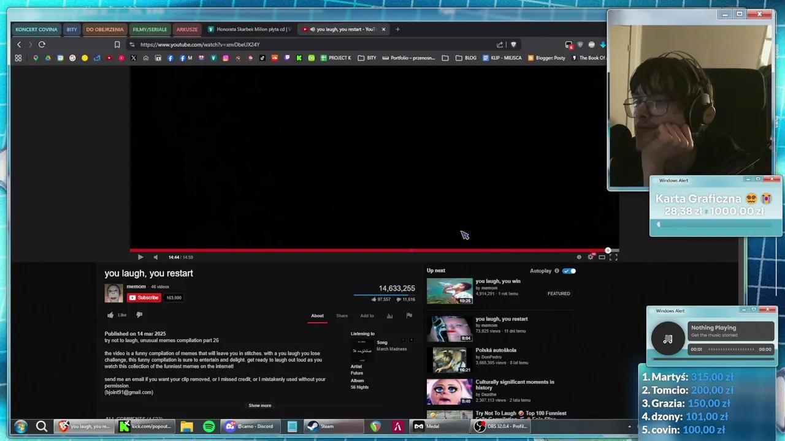The image size is (785, 441).
Task: Open the memom channel name link
Action: 136,287
